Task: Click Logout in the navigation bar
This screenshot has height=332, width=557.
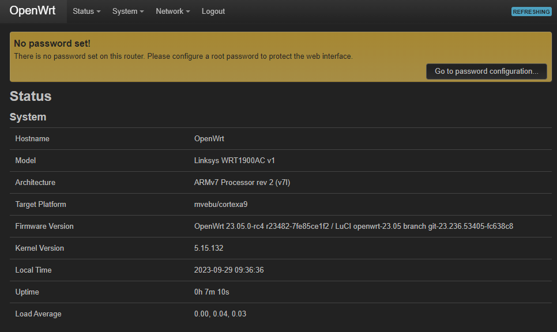Action: 213,11
